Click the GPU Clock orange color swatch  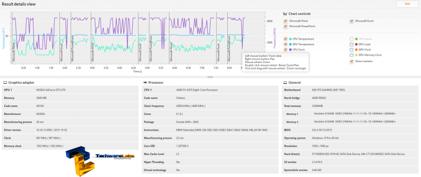click(356, 50)
